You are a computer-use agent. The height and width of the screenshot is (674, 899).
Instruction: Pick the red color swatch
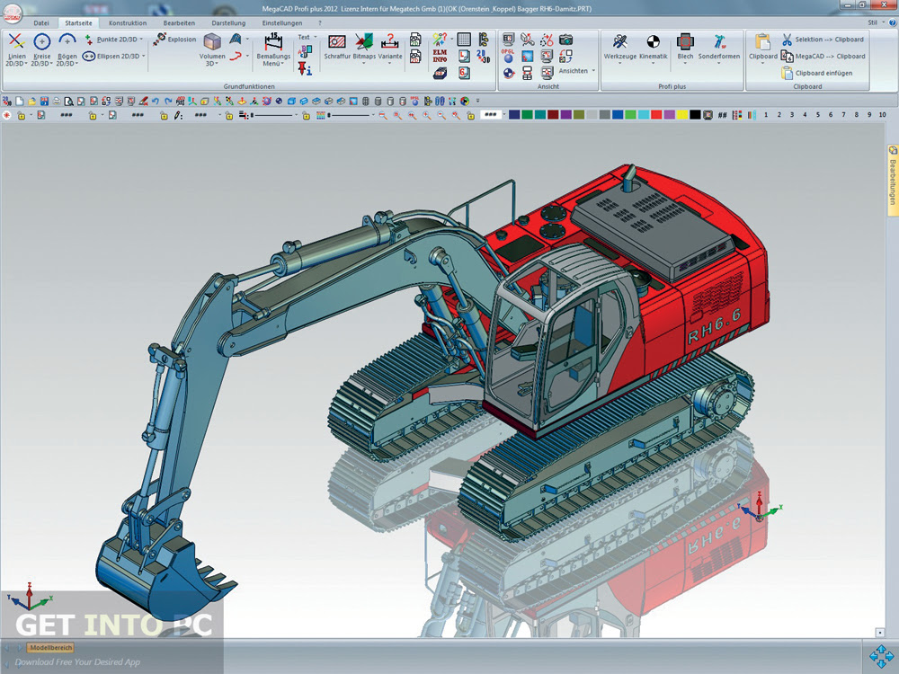tap(656, 115)
